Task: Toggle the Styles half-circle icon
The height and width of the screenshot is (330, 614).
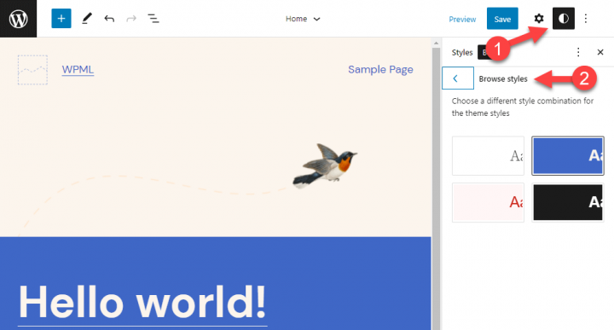Action: (x=564, y=19)
